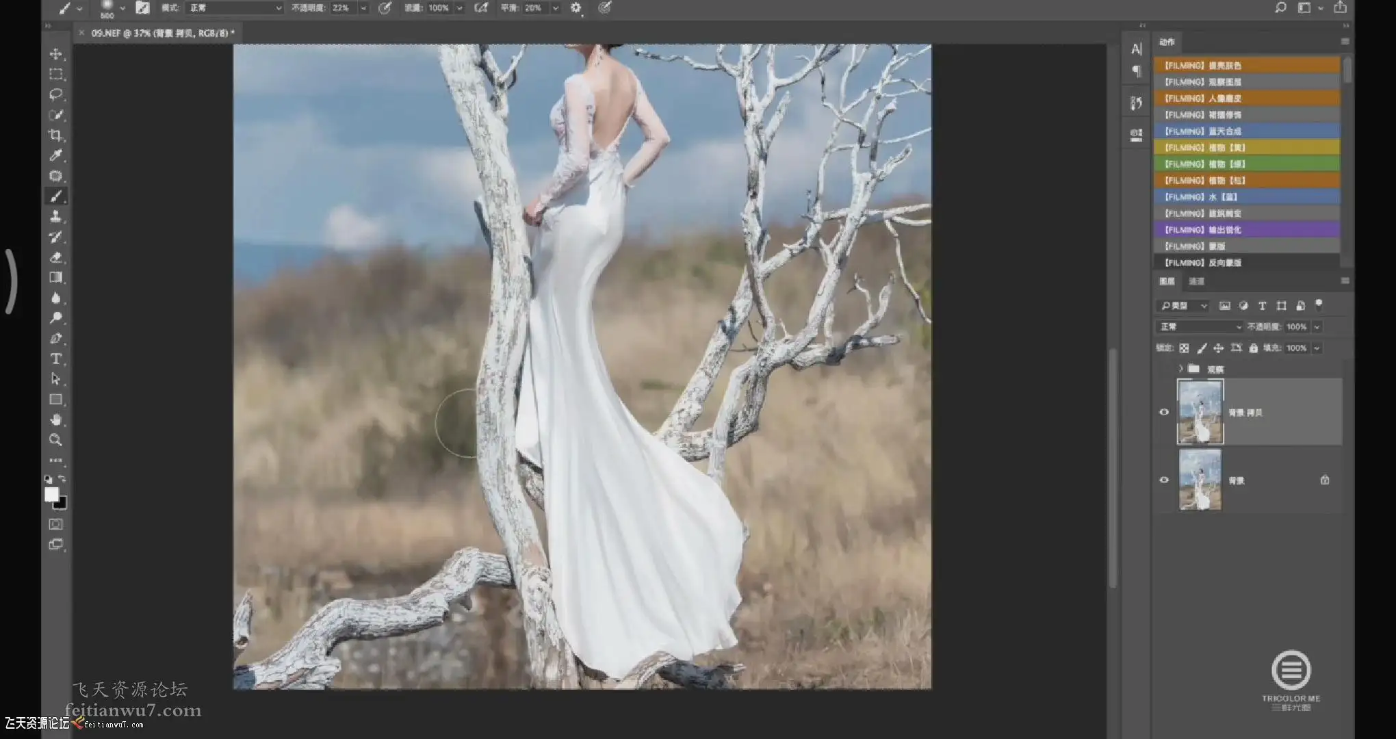The image size is (1396, 739).
Task: Select the Eyedropper tool
Action: (56, 155)
